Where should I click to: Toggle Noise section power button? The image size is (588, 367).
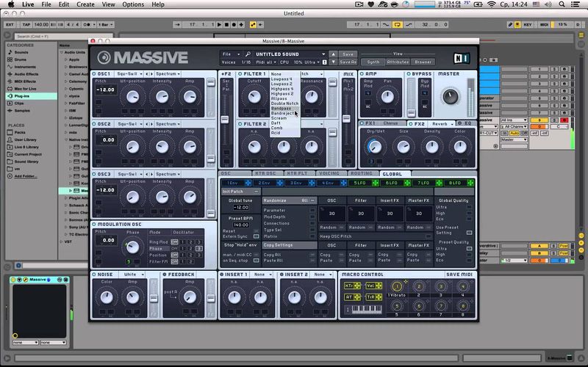(94, 275)
